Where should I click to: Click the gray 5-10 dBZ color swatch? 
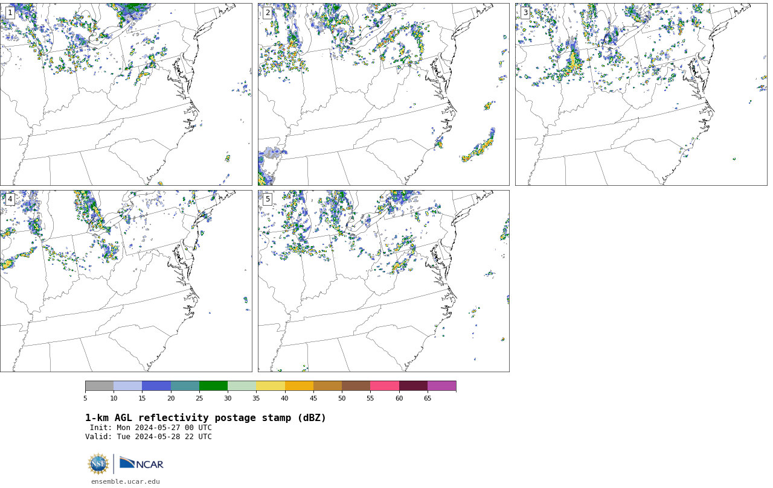click(x=100, y=386)
